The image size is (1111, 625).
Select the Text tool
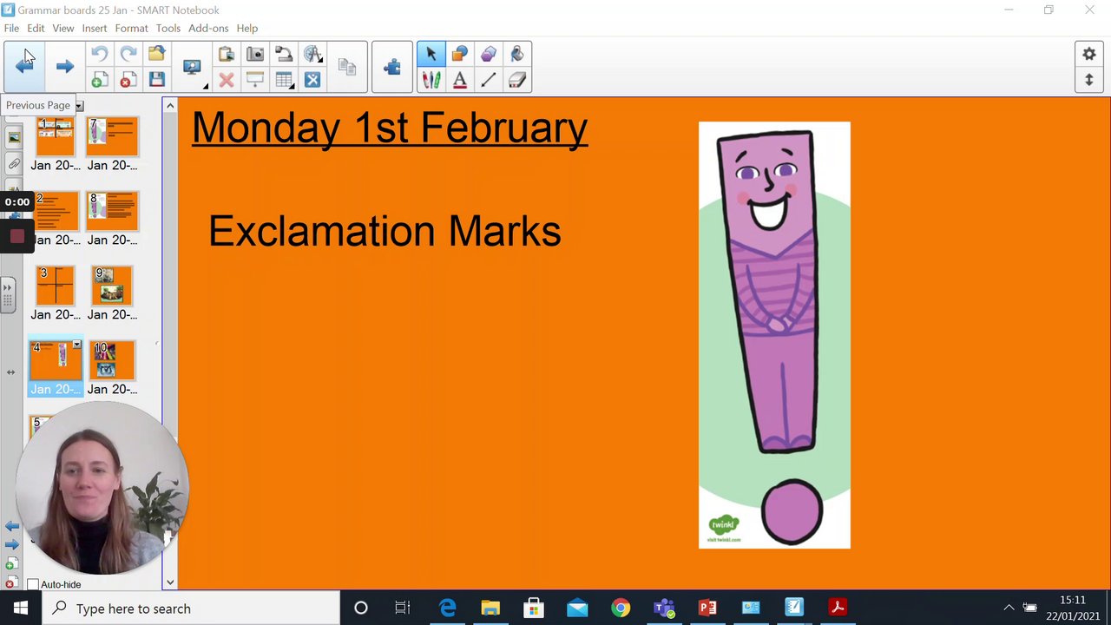click(460, 80)
